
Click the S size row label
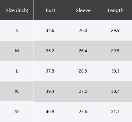(17, 30)
